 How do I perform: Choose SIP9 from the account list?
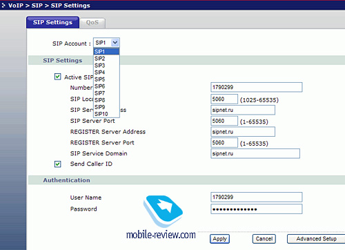pos(106,107)
